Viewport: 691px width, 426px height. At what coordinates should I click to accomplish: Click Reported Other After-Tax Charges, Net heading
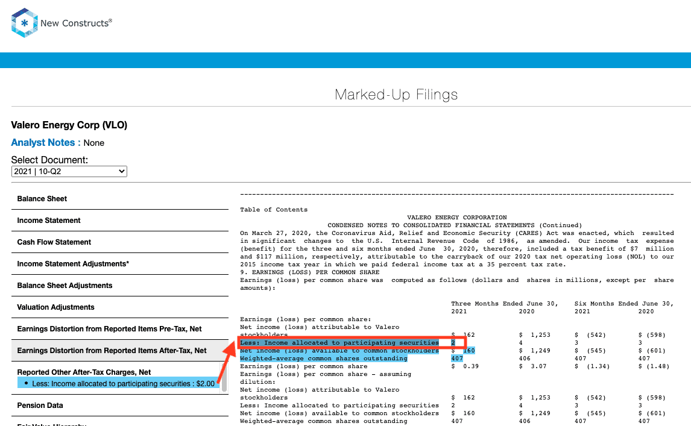click(84, 372)
